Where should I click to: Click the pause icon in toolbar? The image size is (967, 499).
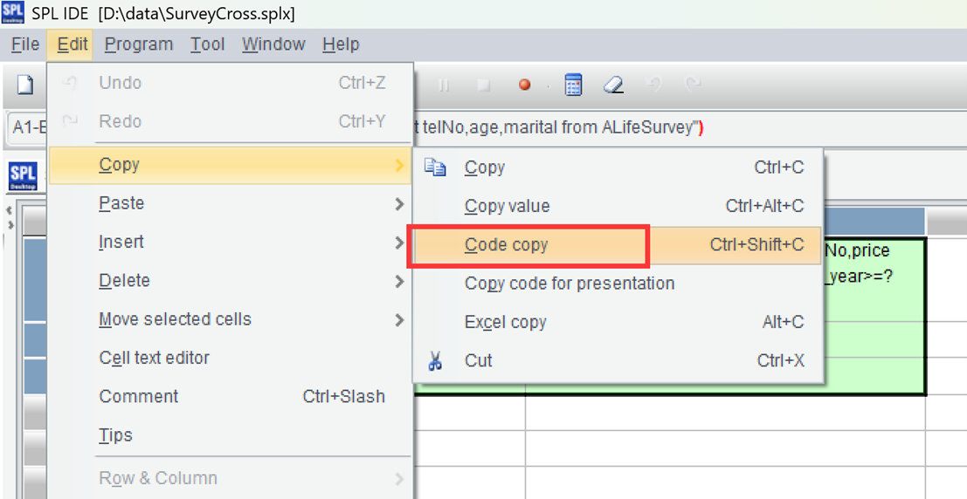pos(443,85)
